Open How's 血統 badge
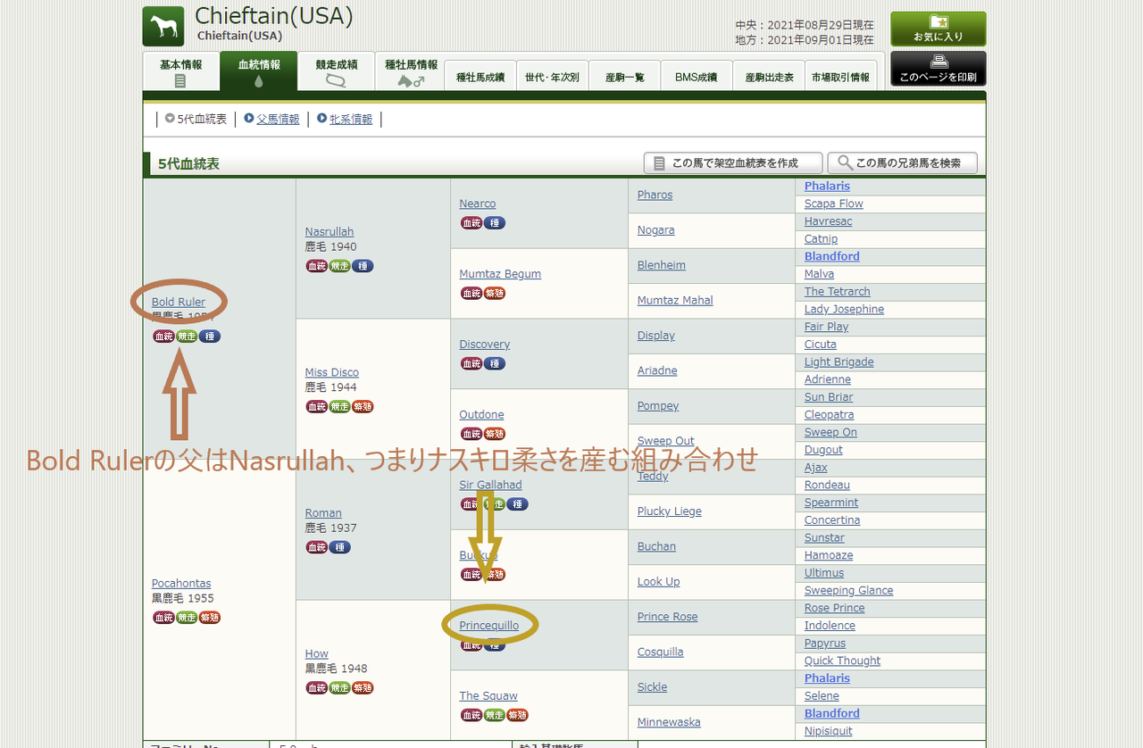The height and width of the screenshot is (748, 1143). (x=316, y=688)
